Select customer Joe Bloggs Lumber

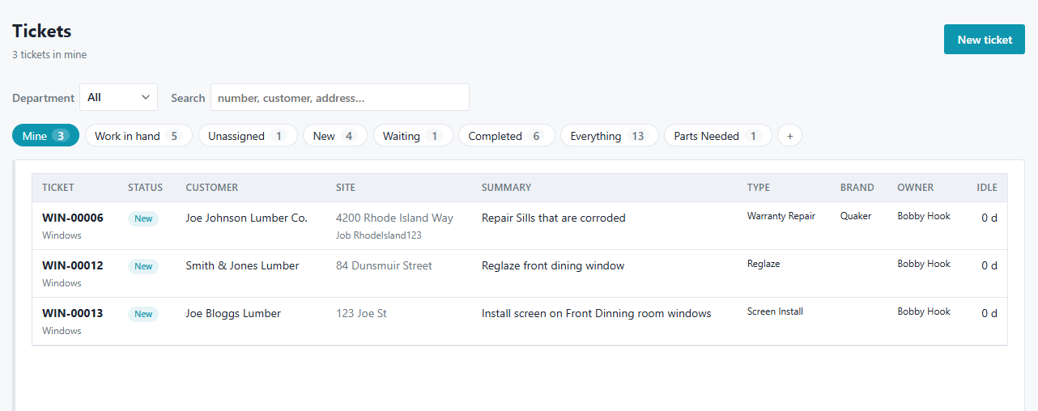pyautogui.click(x=233, y=313)
